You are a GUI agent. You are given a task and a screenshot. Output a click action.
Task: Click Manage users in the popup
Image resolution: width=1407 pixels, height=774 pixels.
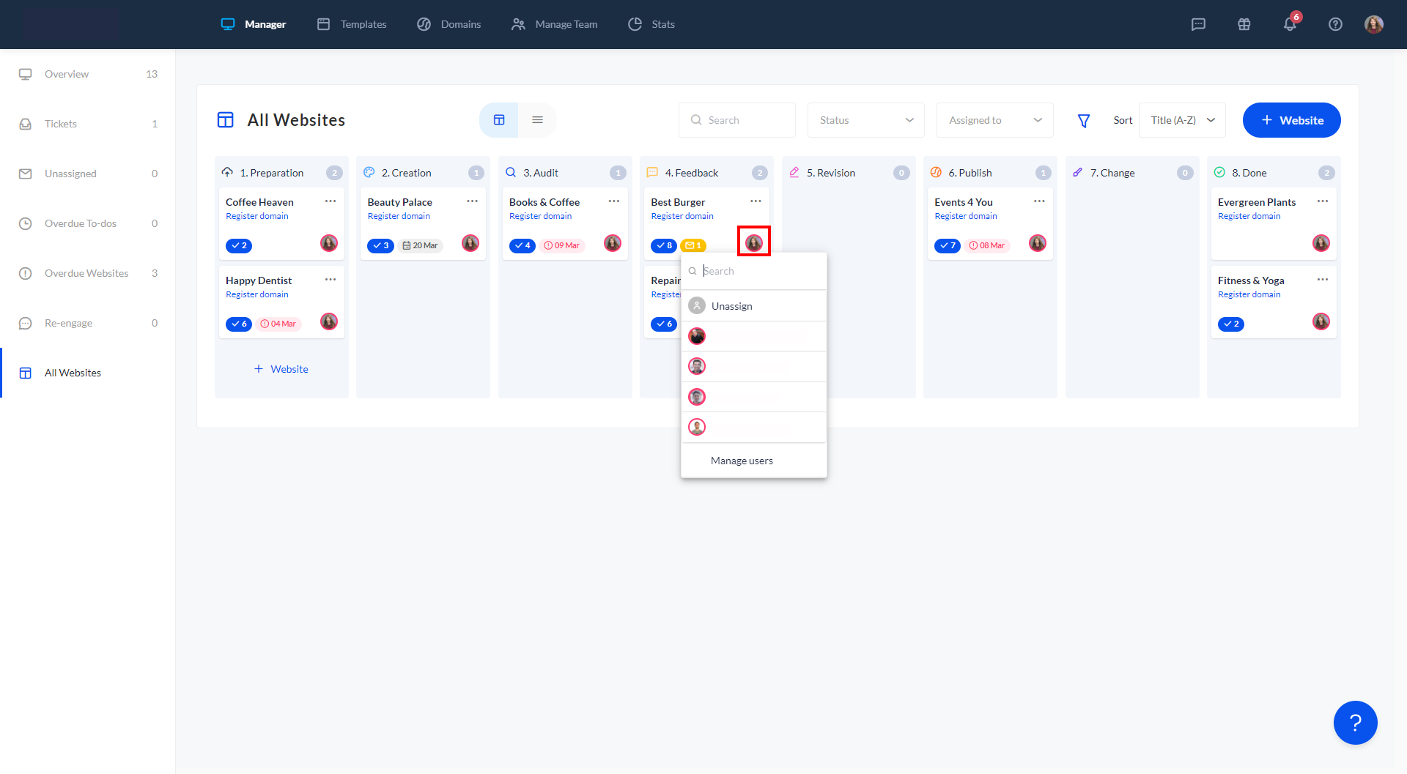742,461
